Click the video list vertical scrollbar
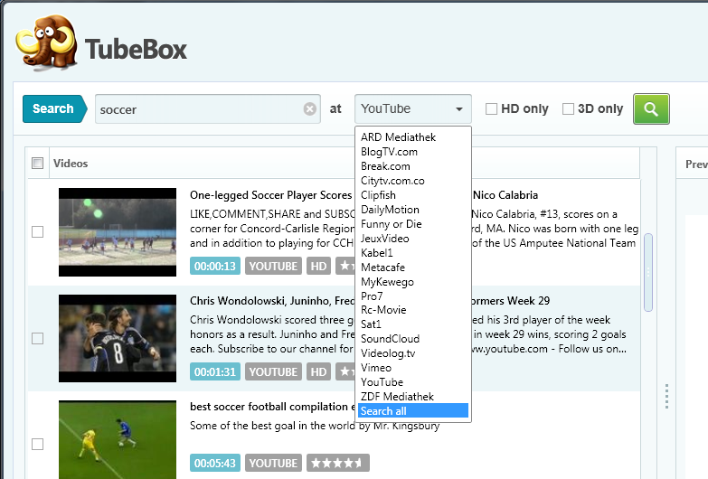The width and height of the screenshot is (708, 479). pos(647,271)
